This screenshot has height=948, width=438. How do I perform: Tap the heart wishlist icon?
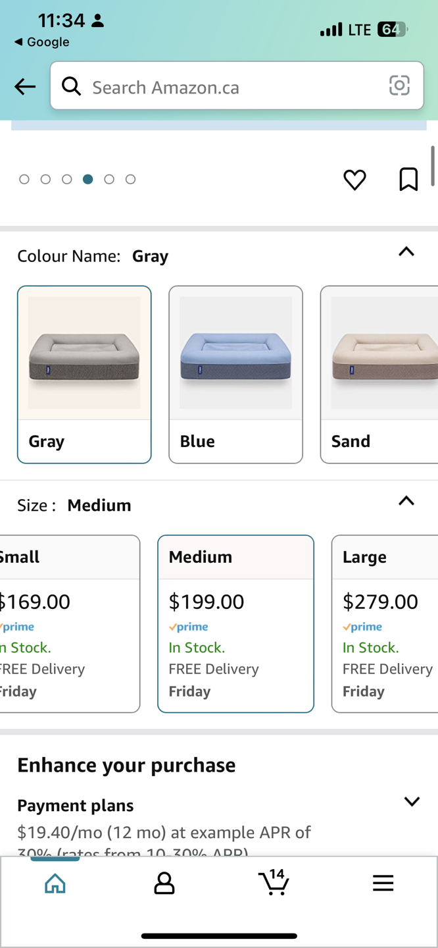354,180
